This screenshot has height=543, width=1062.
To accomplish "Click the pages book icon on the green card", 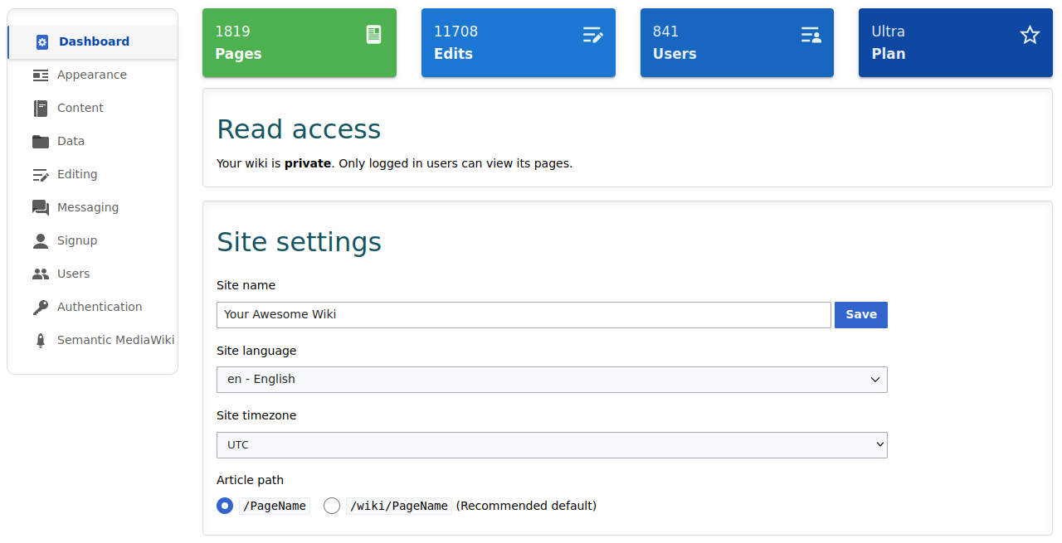I will [373, 35].
